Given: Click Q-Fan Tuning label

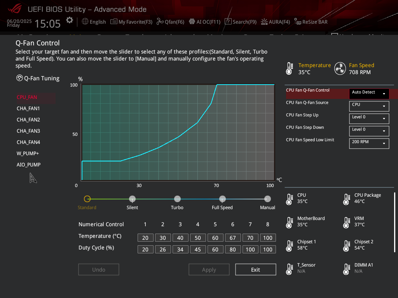Looking at the screenshot, I should 42,78.
